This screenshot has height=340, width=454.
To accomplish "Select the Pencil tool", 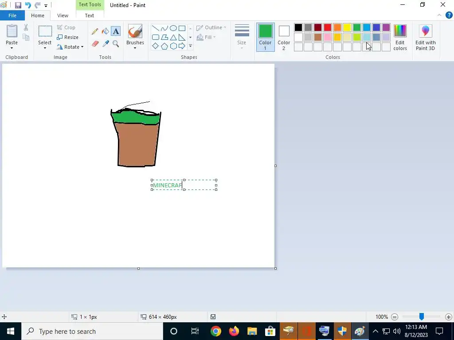I will click(x=95, y=31).
